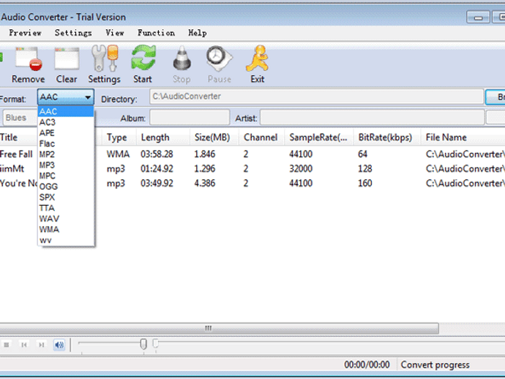Choose WMA output format

66,230
